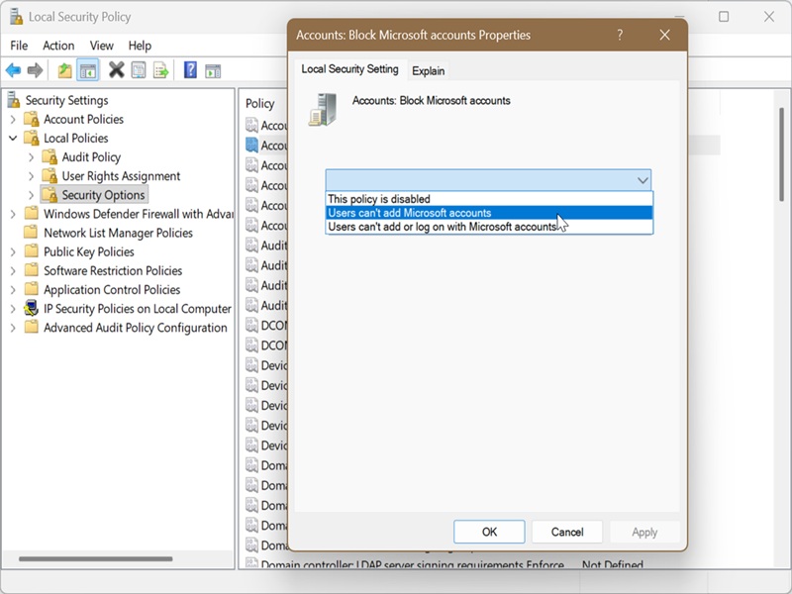Select Security Options in the tree
Viewport: 792px width, 594px height.
tap(103, 195)
